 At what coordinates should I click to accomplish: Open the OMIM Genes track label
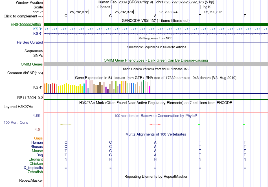coord(32,64)
